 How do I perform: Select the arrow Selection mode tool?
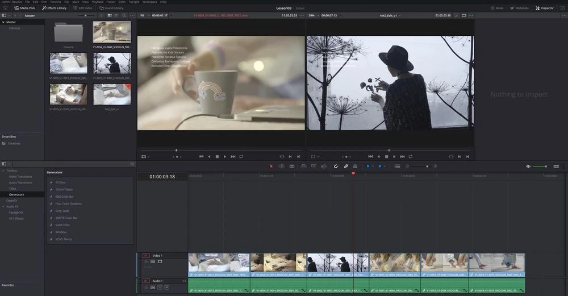pos(271,166)
